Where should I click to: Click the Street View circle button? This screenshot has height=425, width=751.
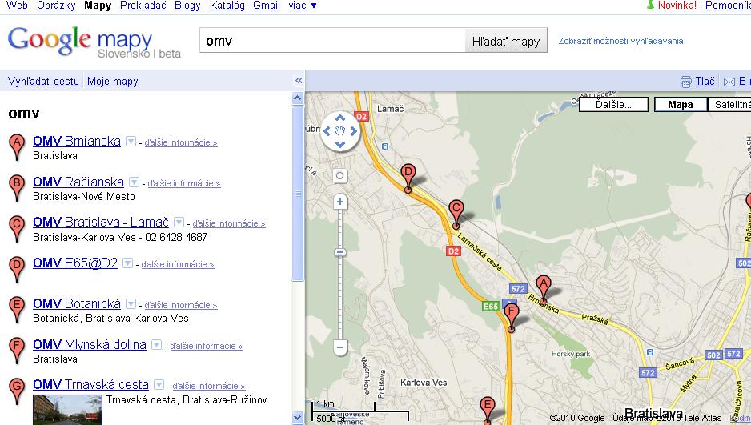click(x=339, y=175)
